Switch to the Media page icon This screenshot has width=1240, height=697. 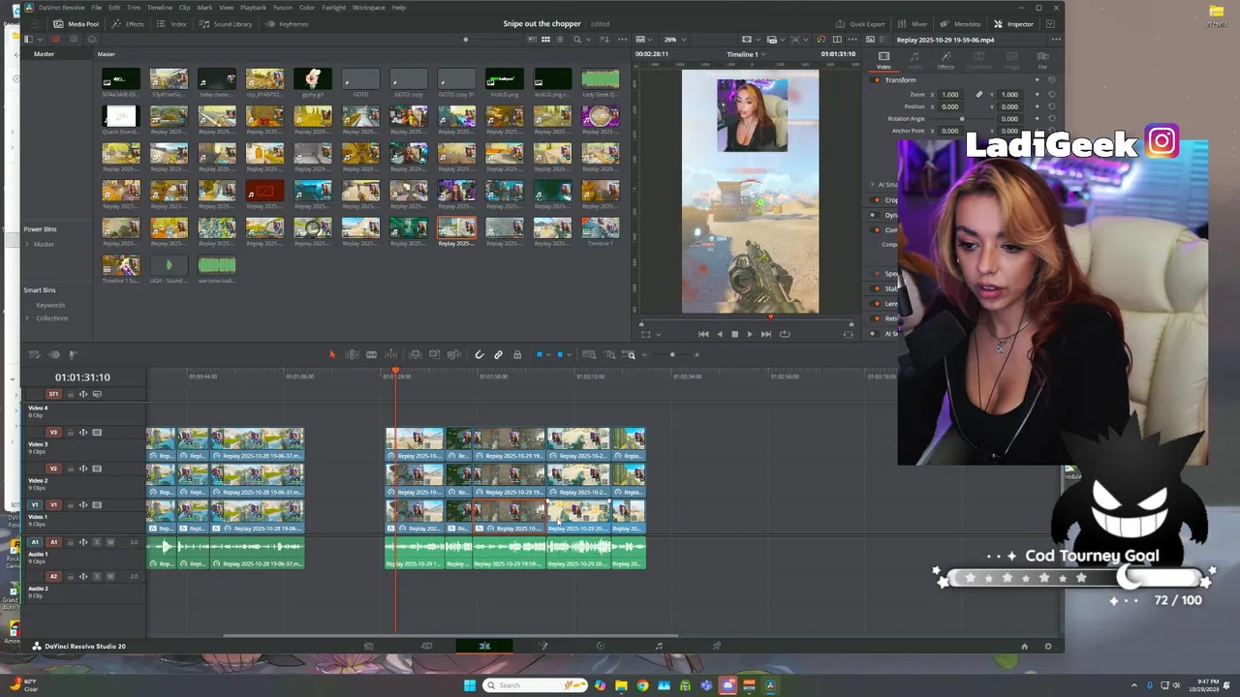(368, 646)
